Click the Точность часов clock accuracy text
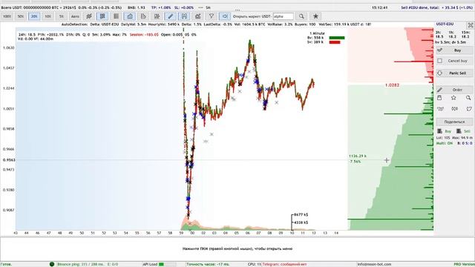 coord(208,264)
